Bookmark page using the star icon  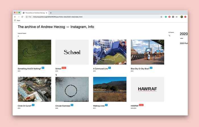pyautogui.click(x=161, y=17)
